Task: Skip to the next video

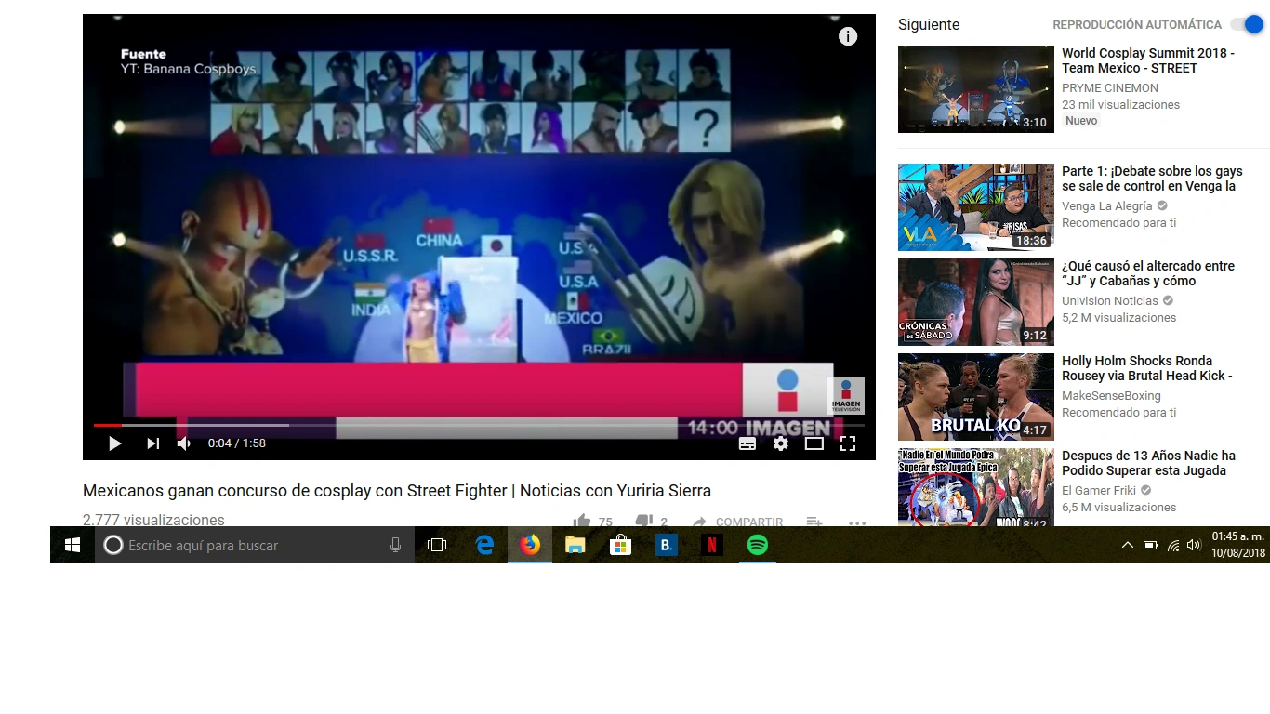Action: (153, 443)
